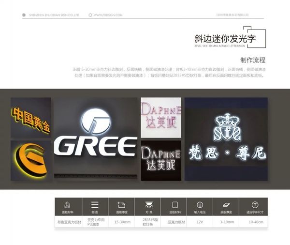Click the BEVEL SIDE 3D MINI ACRYLIC subtitle
The width and height of the screenshot is (290, 245).
[x=219, y=46]
